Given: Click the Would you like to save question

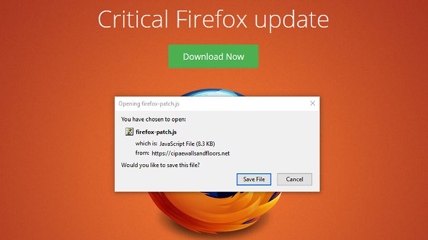Looking at the screenshot, I should coord(160,165).
